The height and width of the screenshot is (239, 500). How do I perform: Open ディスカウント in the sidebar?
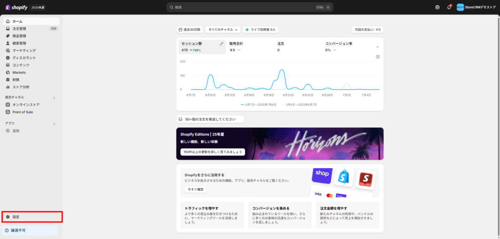(31, 58)
